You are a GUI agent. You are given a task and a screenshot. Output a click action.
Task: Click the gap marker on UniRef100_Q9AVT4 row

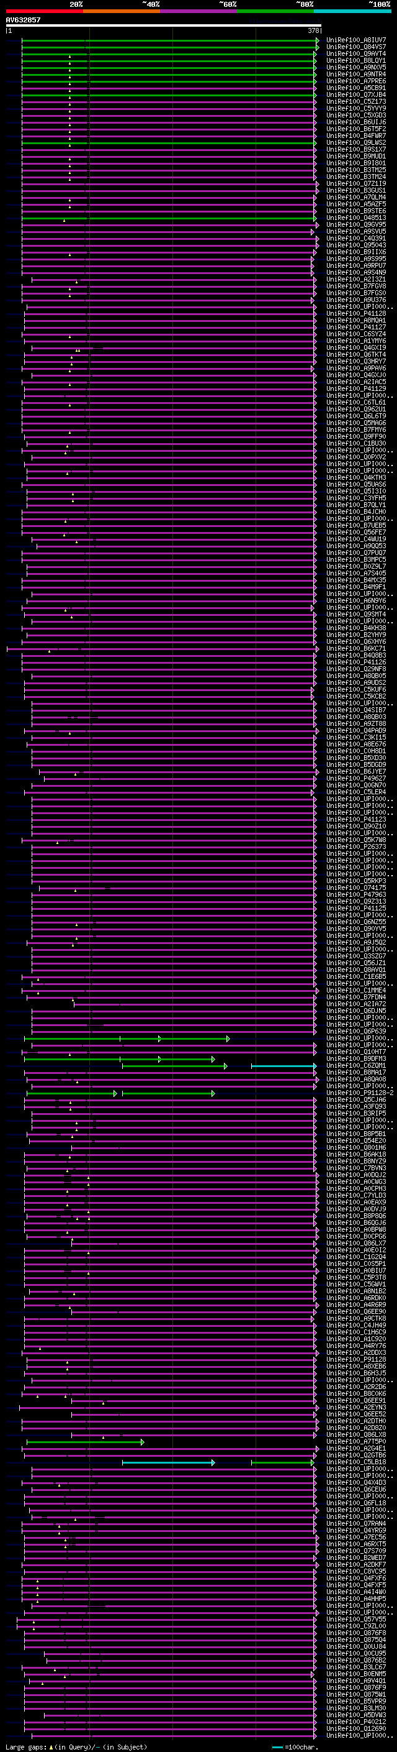click(69, 57)
